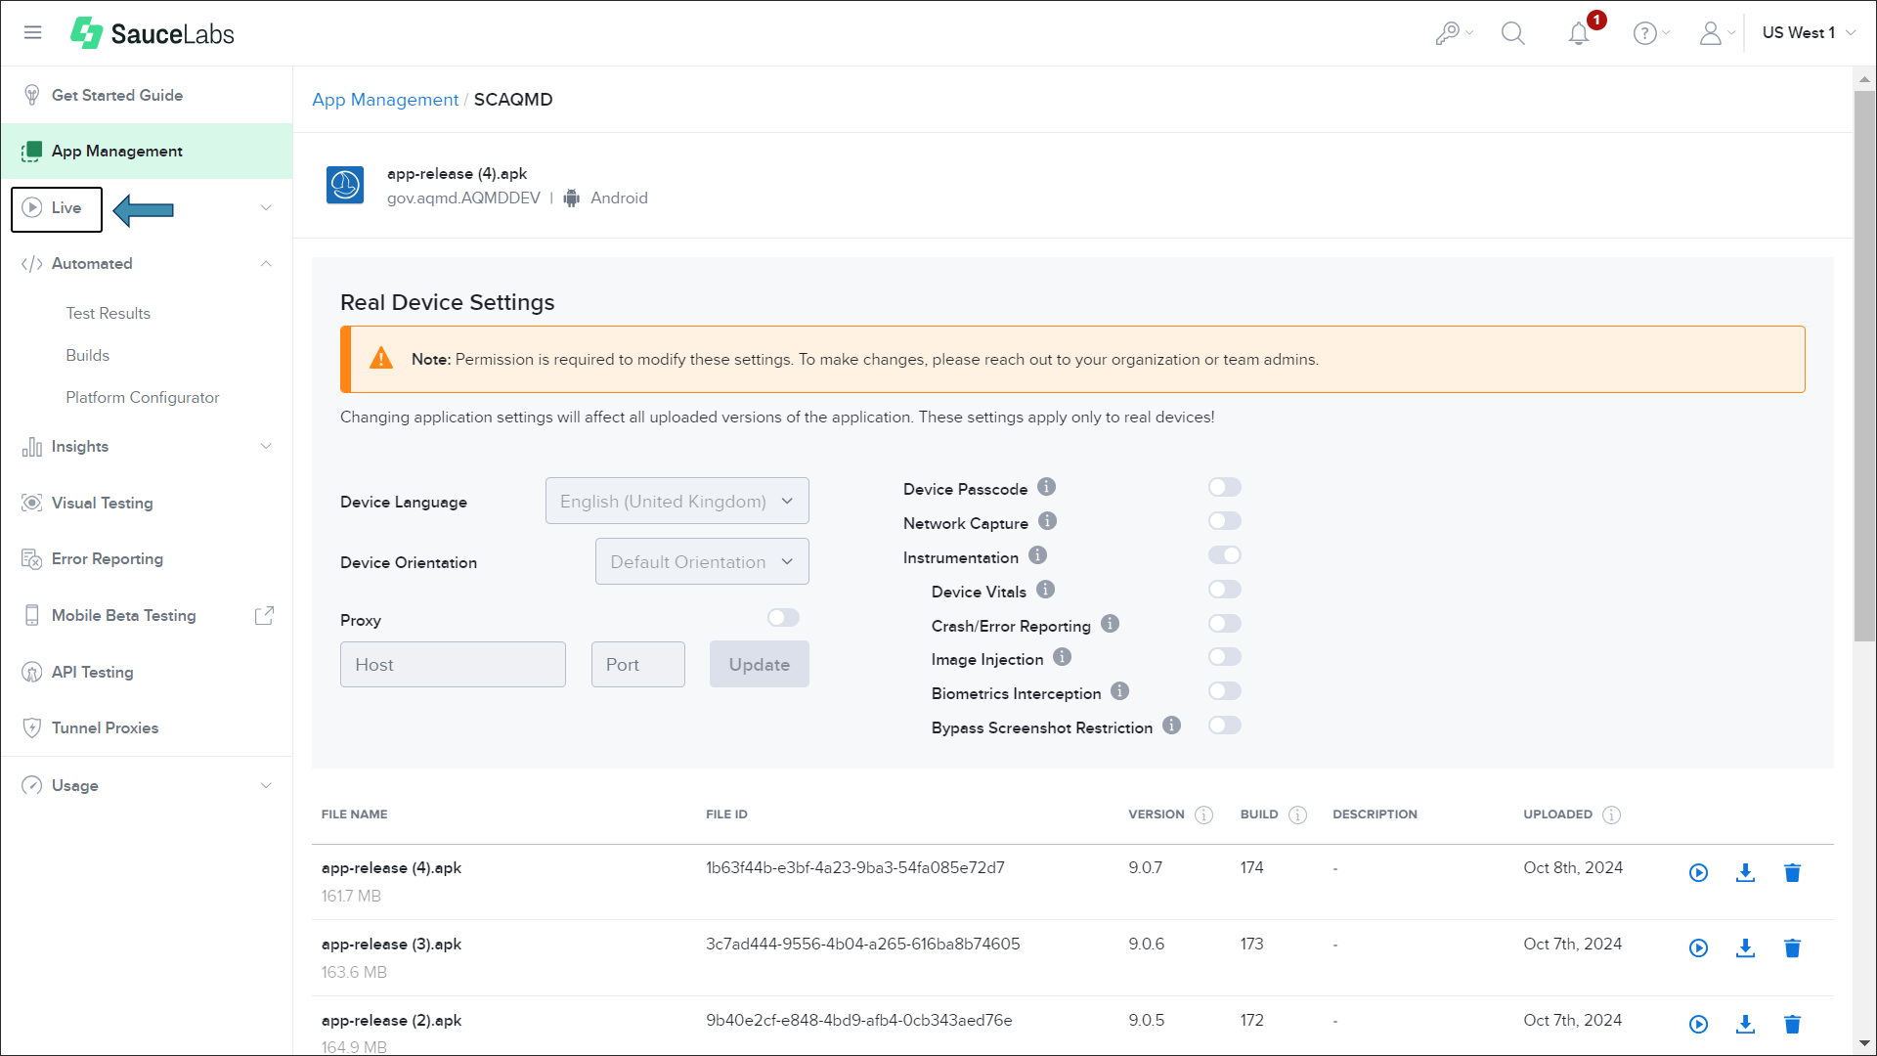Toggle the Network Capture switch
The width and height of the screenshot is (1877, 1056).
pyautogui.click(x=1224, y=521)
